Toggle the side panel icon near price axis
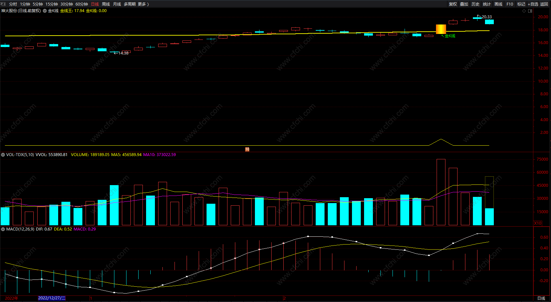Screen dimensions: 551x302 click(x=530, y=11)
